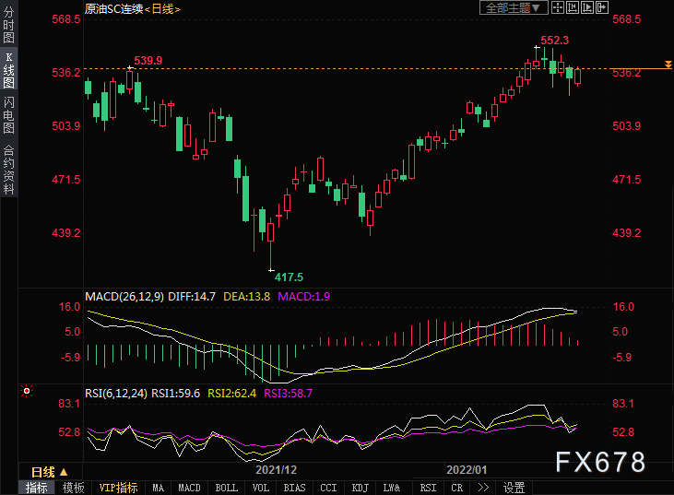Click the <日线> period label in chart title
Image resolution: width=674 pixels, height=495 pixels.
coord(163,8)
